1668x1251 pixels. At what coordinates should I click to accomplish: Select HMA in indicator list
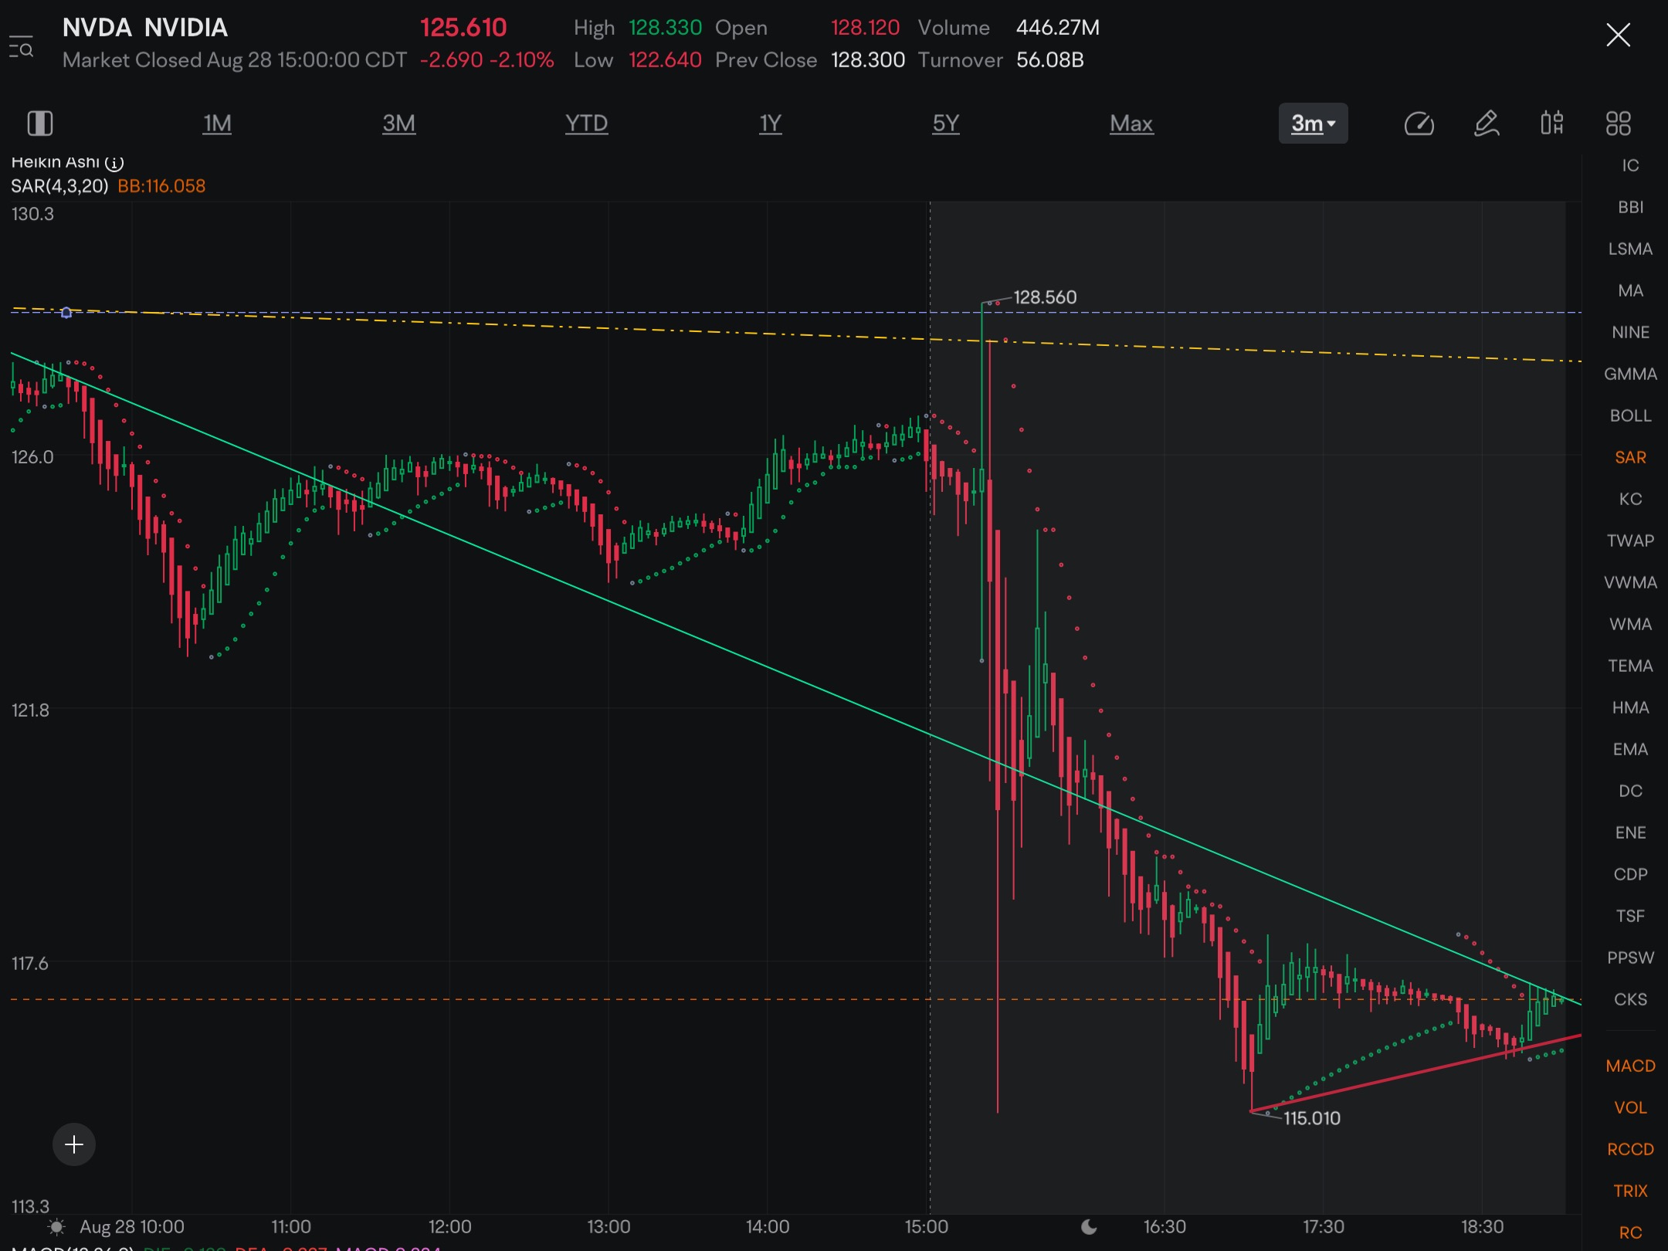click(1630, 707)
